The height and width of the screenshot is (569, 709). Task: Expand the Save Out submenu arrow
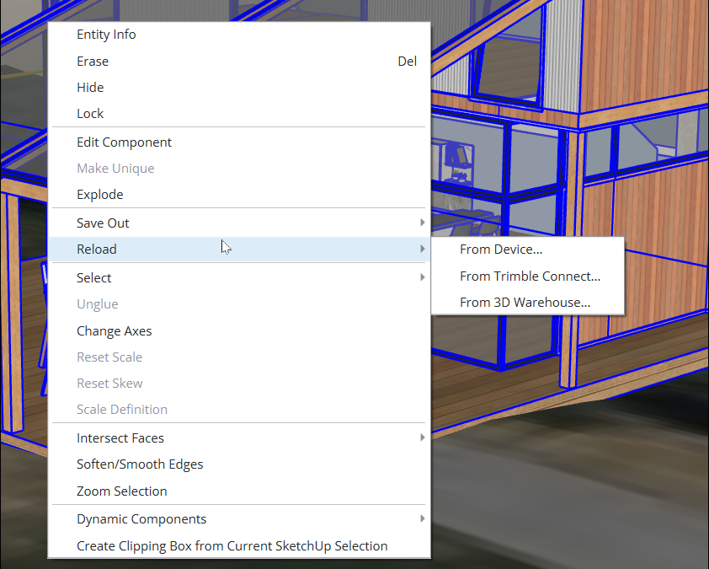[422, 223]
